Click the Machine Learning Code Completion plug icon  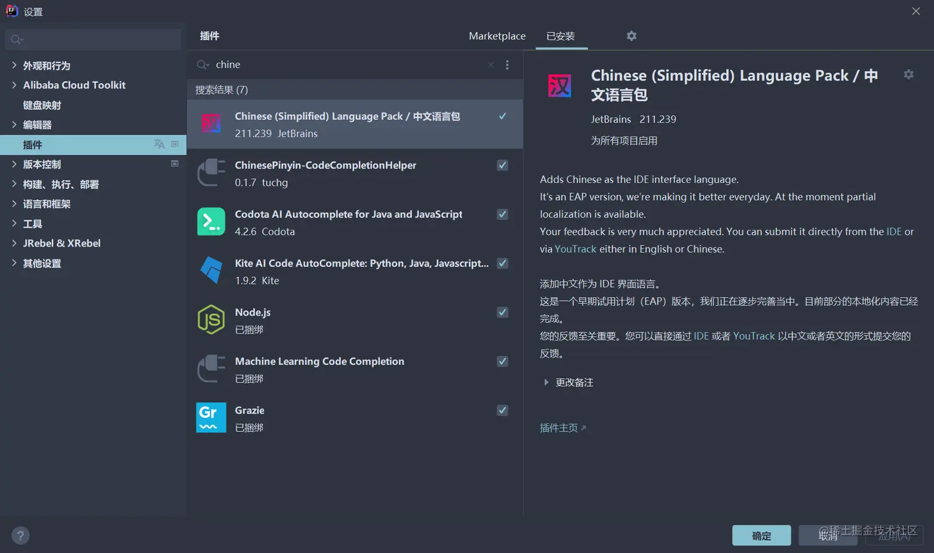point(211,369)
